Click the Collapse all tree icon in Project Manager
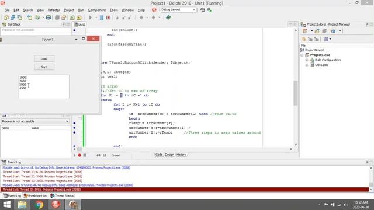 point(317,39)
